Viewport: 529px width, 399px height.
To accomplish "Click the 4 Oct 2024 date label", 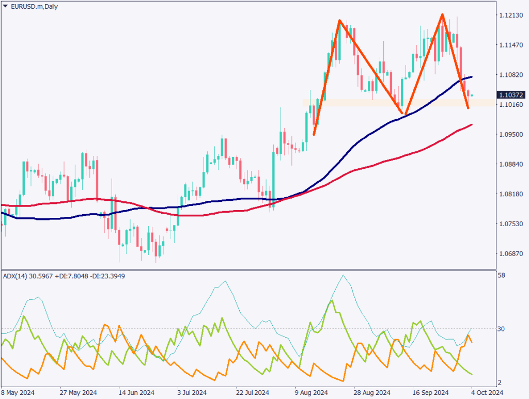I will [x=487, y=392].
